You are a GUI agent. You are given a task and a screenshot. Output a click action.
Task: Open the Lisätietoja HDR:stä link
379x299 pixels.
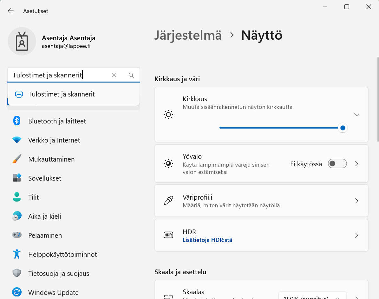[207, 240]
